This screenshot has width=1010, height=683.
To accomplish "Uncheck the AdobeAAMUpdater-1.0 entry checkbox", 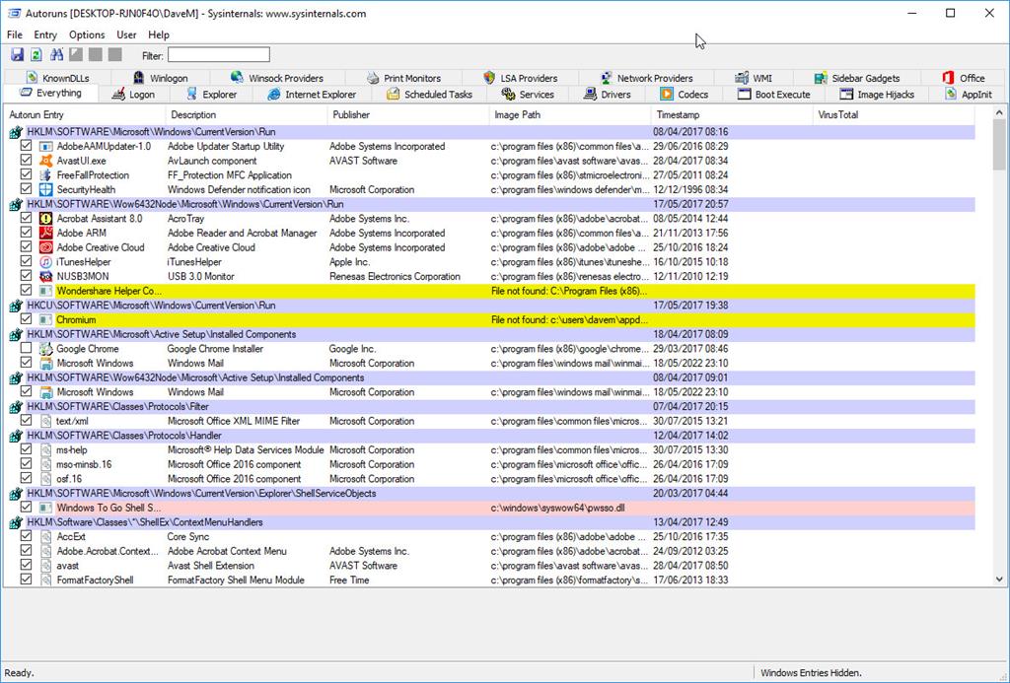I will pyautogui.click(x=26, y=146).
